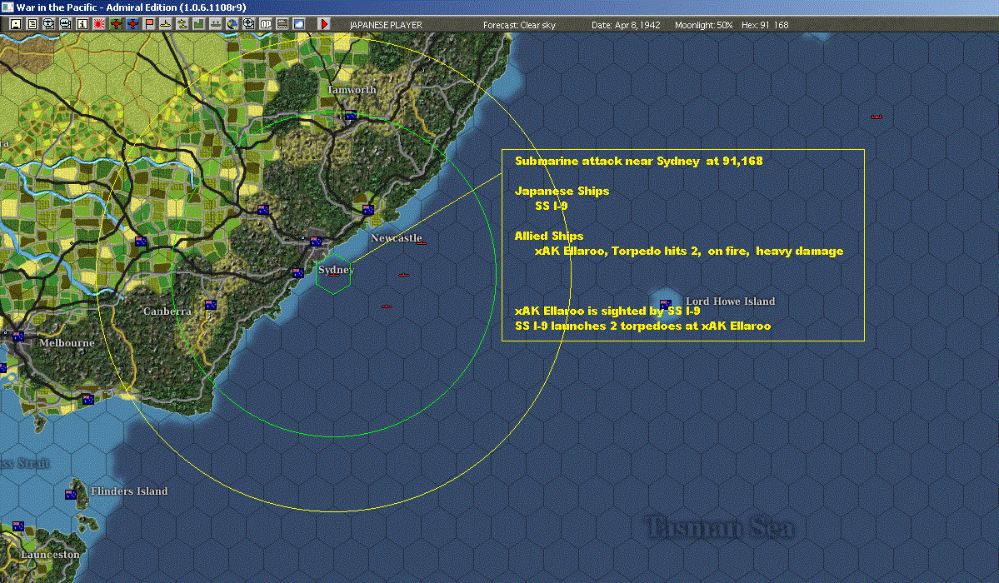This screenshot has height=583, width=999.
Task: Click the Sydney city label
Action: pyautogui.click(x=336, y=270)
